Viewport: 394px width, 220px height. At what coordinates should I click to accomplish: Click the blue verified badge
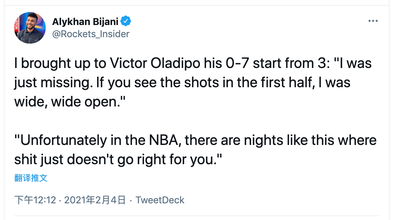tap(126, 21)
